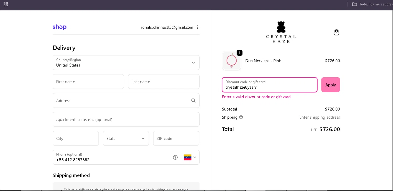
Task: Focus the Discount code or gift card field
Action: (x=270, y=85)
